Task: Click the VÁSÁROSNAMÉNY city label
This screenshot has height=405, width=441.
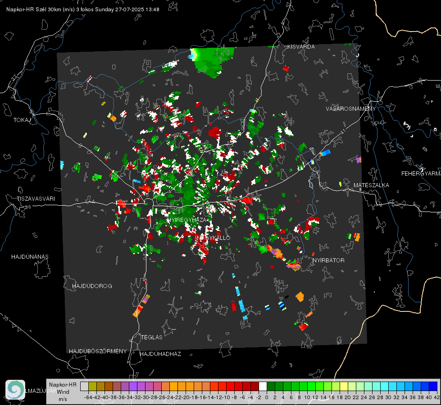Action: [351, 109]
